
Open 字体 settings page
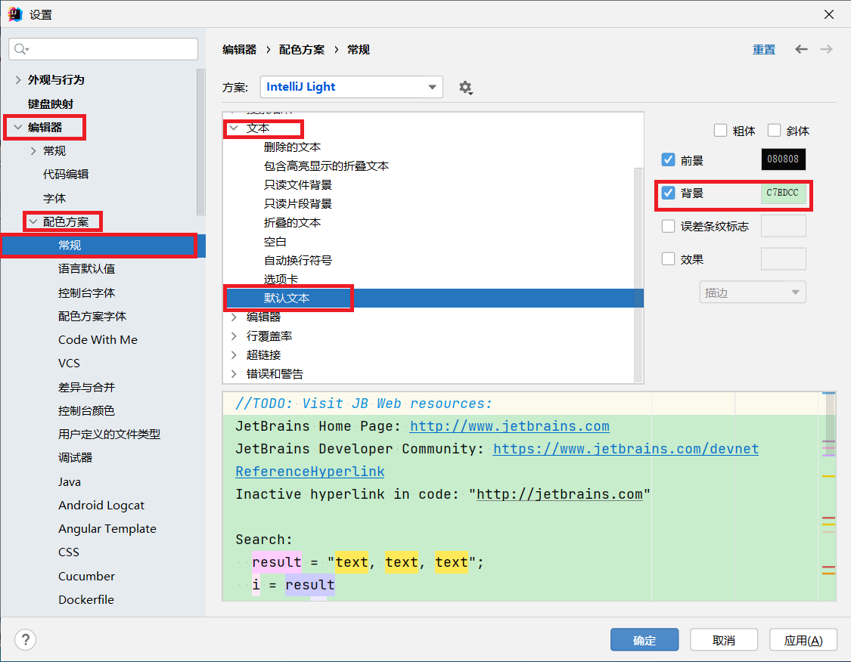(54, 198)
